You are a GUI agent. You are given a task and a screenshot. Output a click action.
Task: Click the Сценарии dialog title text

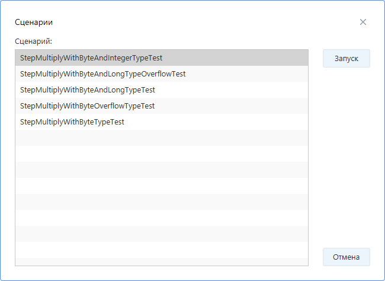[x=34, y=22]
